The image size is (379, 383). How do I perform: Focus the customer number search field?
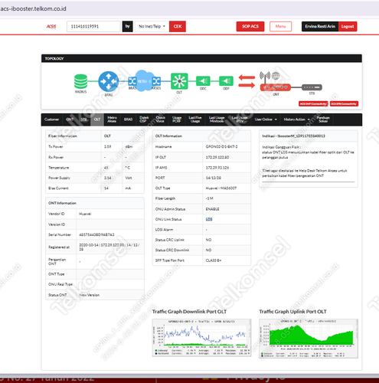click(93, 26)
